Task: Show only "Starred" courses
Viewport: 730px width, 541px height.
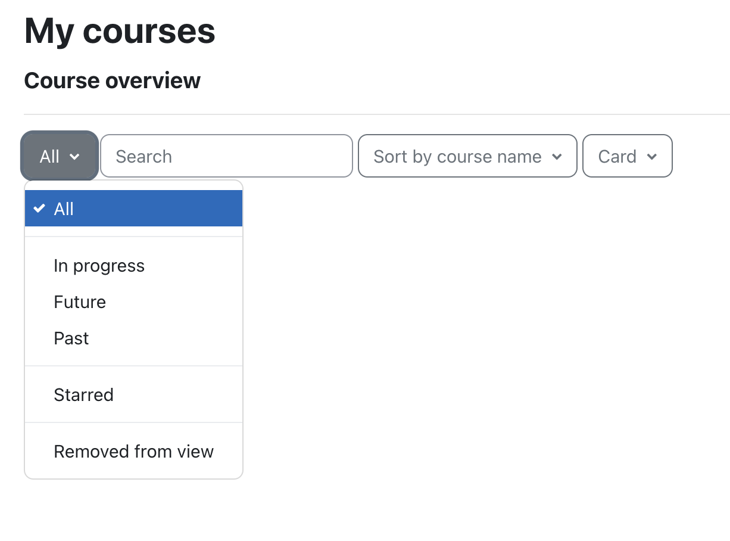Action: (83, 394)
